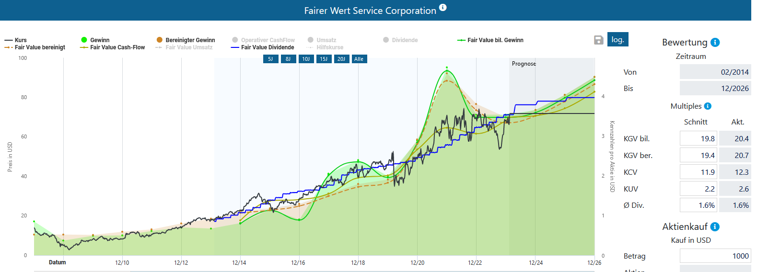This screenshot has height=272, width=757.
Task: Enable Fair Value Umsatz series
Action: coord(184,47)
